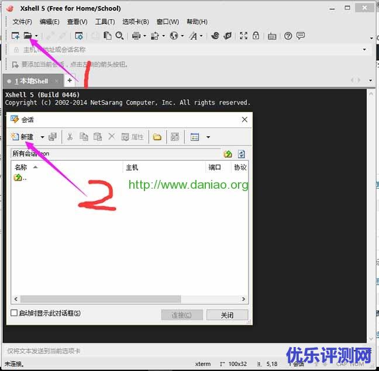Click the view mode list icon in dialog
Screen dimensions: 379x371
point(195,137)
